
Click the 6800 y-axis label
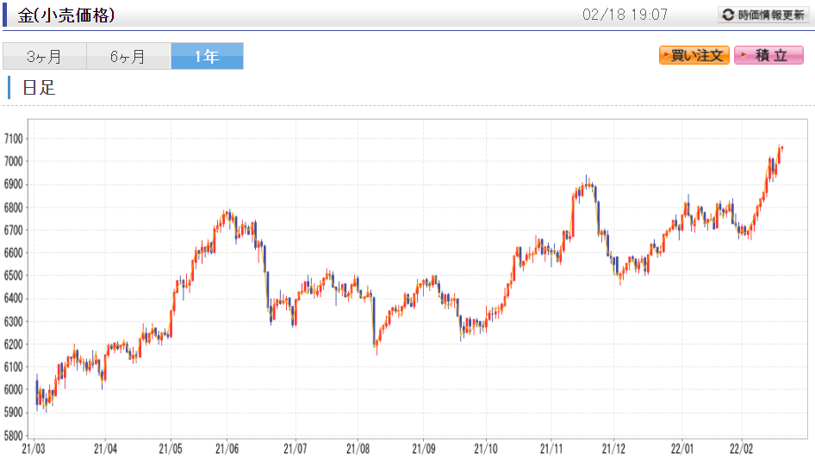[x=14, y=208]
